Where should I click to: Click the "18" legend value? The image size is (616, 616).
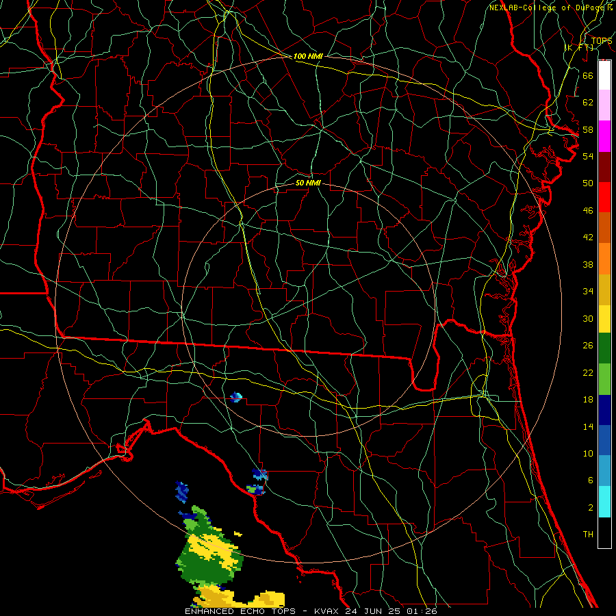588,400
